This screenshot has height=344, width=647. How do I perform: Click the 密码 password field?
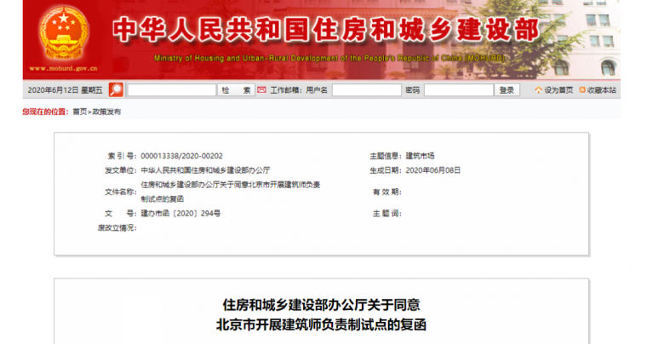(x=458, y=90)
